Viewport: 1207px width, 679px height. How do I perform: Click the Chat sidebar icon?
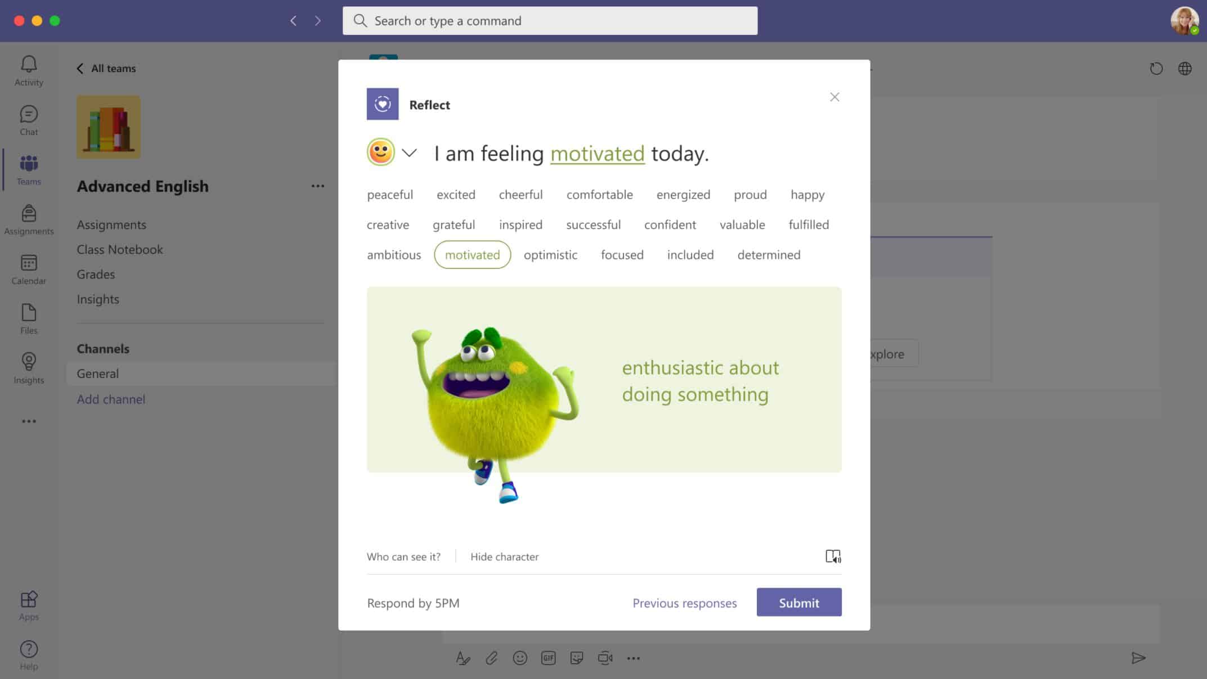28,120
